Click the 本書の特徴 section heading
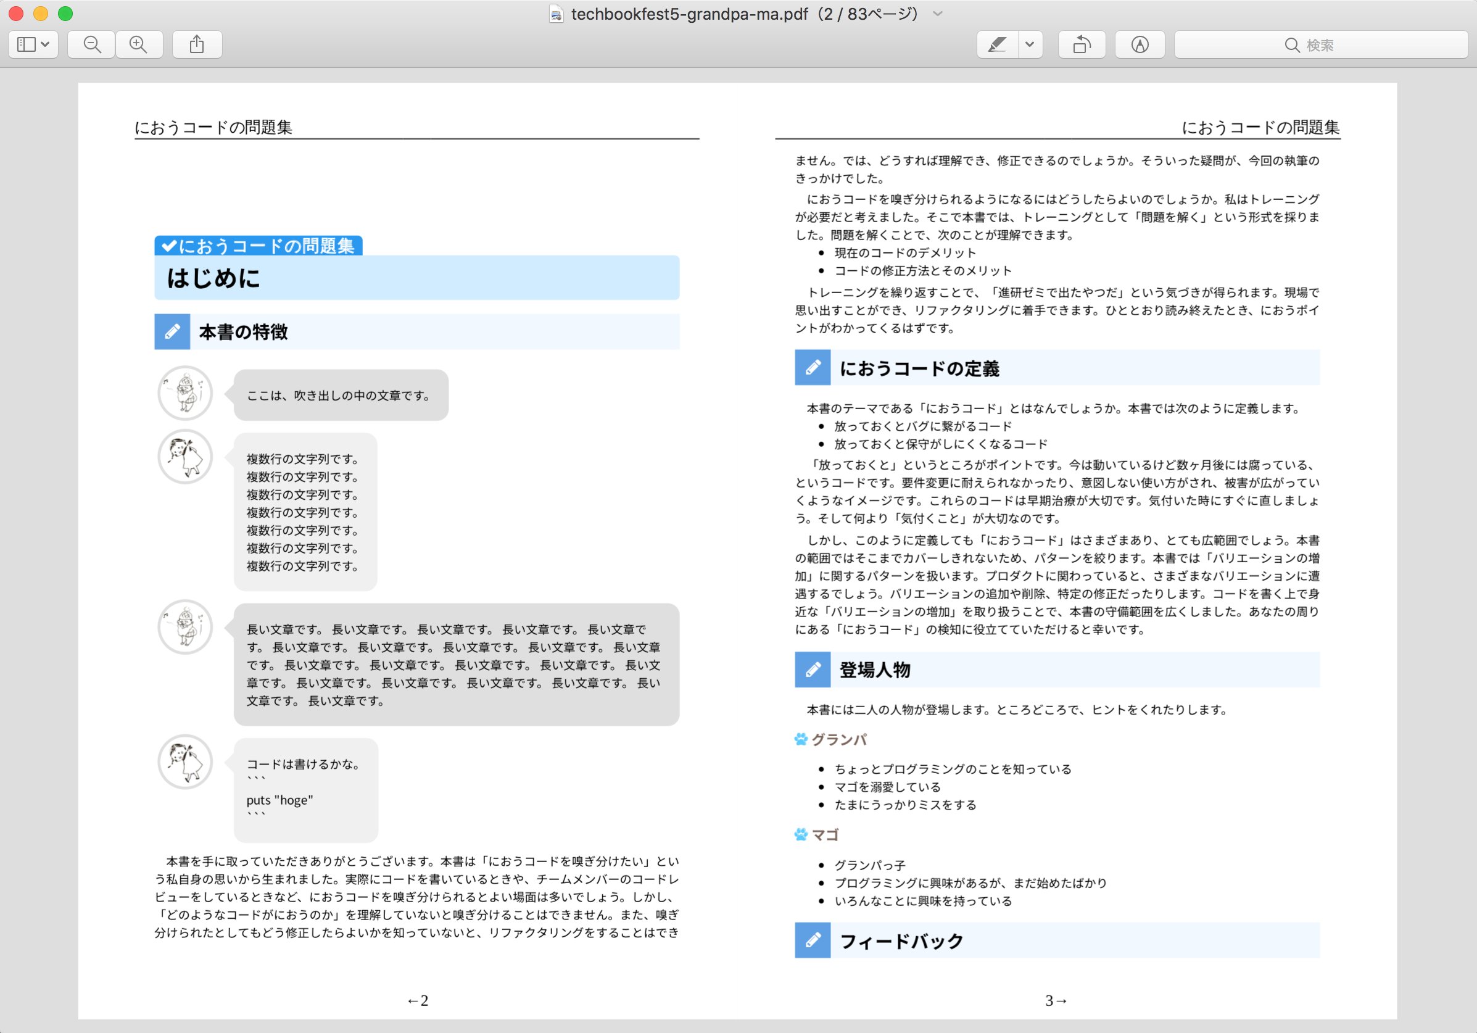 243,331
